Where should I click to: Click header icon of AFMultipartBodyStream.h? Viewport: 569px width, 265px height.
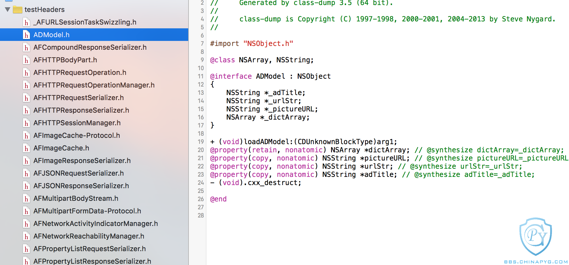pos(26,199)
